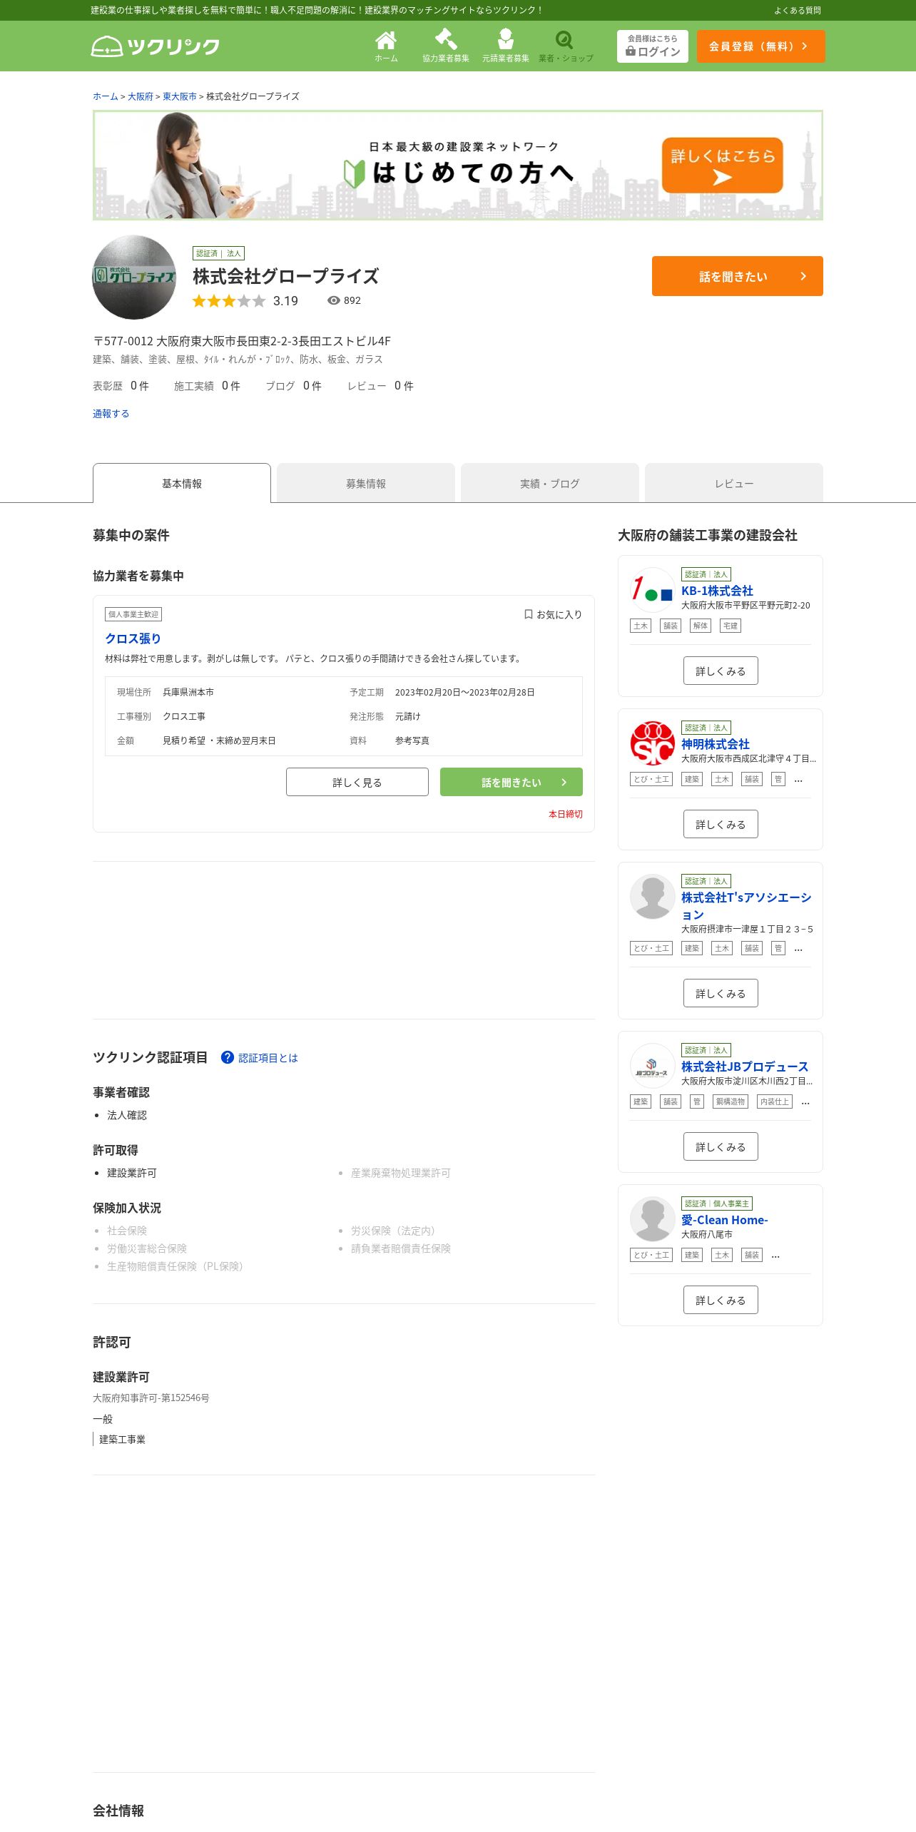Open よくある質問 link
This screenshot has height=1832, width=916.
(x=798, y=11)
